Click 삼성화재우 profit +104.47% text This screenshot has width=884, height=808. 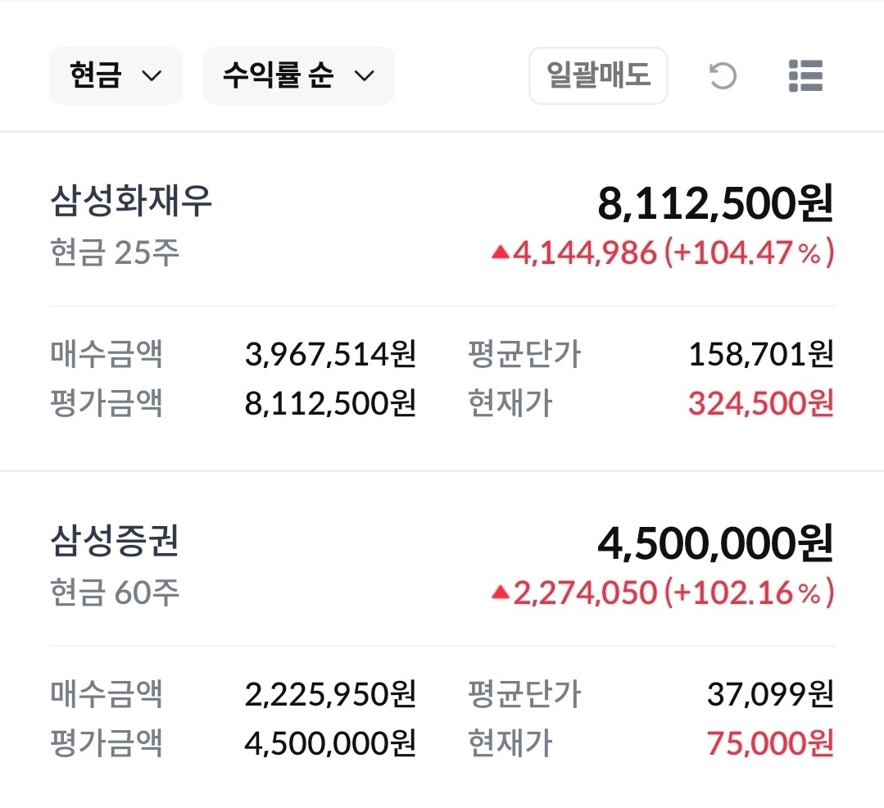point(748,253)
